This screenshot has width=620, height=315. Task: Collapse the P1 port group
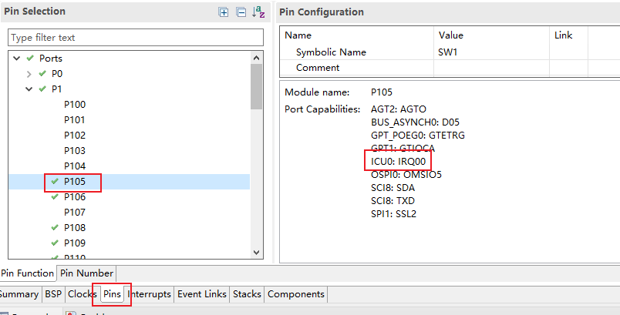coord(29,89)
